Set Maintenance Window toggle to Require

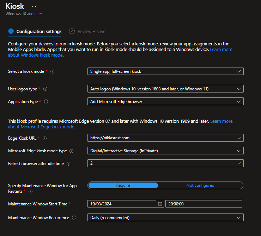click(x=123, y=185)
